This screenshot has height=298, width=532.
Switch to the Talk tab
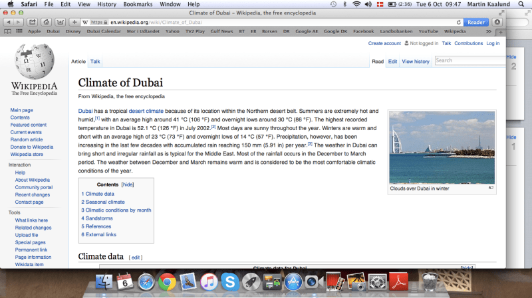point(96,62)
